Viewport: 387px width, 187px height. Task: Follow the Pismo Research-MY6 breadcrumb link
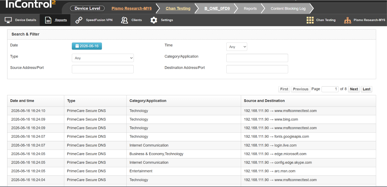(131, 8)
